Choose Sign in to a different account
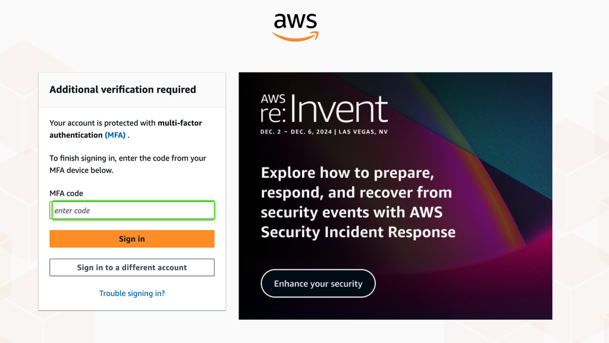Screen dimensions: 609x343 tap(132, 268)
